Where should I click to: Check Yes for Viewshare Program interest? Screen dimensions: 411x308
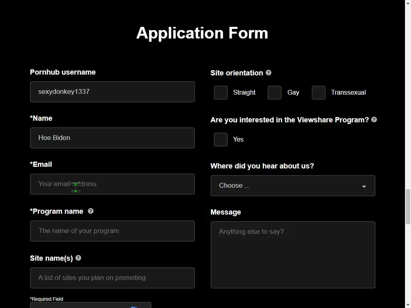[221, 140]
